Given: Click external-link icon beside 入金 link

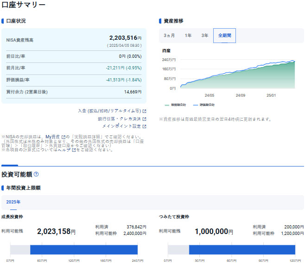Looking at the screenshot, I should click(144, 111).
